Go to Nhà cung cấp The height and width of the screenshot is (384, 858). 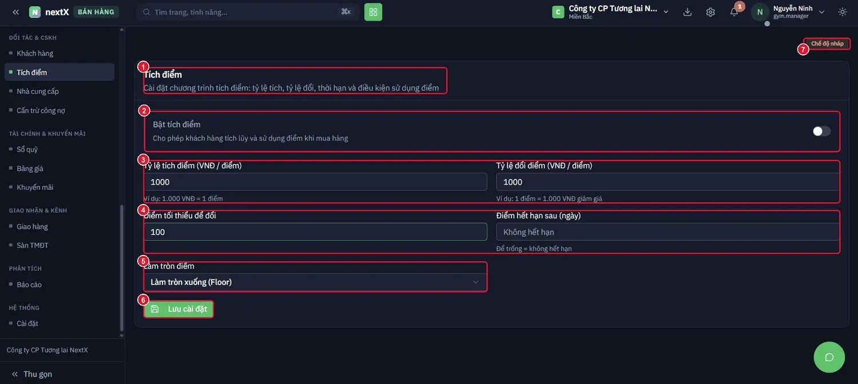pyautogui.click(x=59, y=91)
